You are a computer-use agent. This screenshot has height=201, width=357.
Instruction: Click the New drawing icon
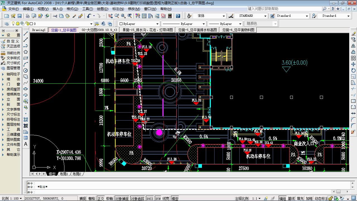pos(6,16)
